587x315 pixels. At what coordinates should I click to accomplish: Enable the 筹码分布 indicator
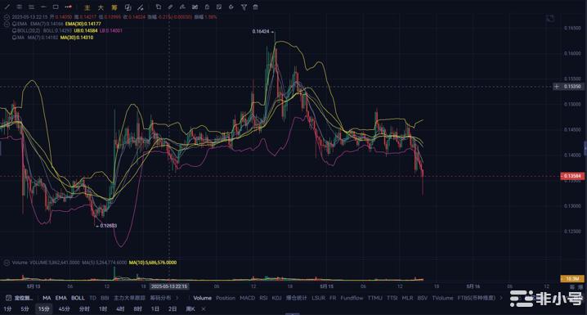click(x=160, y=298)
